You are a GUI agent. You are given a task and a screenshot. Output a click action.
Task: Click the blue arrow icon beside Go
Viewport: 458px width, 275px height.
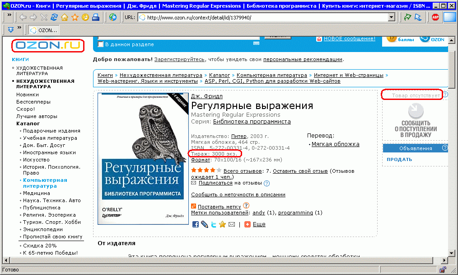pyautogui.click(x=418, y=18)
